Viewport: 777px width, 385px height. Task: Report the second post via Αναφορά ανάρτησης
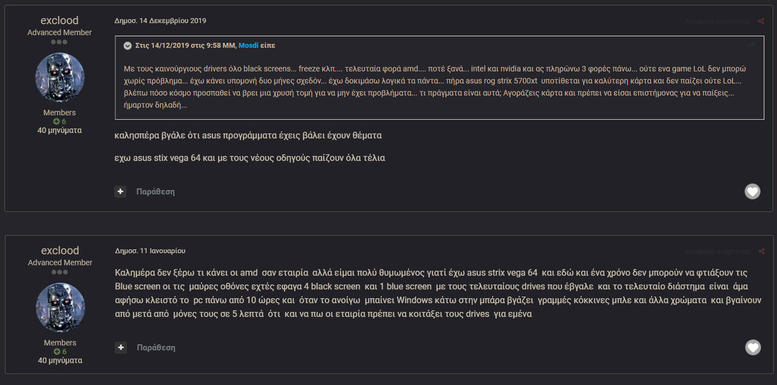click(718, 251)
